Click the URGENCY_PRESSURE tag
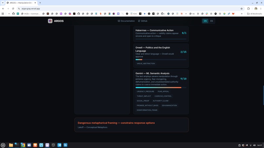The image size is (264, 148). (145, 91)
